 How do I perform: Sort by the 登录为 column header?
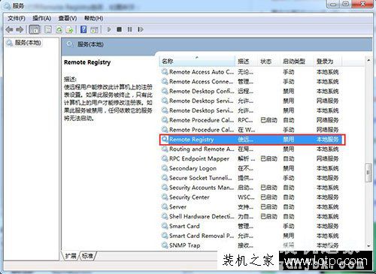coord(328,61)
